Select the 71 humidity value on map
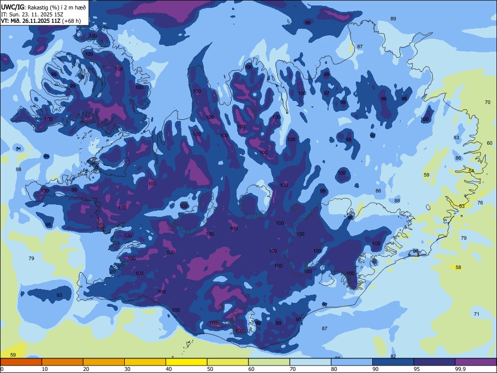The height and width of the screenshot is (373, 497). click(x=477, y=314)
